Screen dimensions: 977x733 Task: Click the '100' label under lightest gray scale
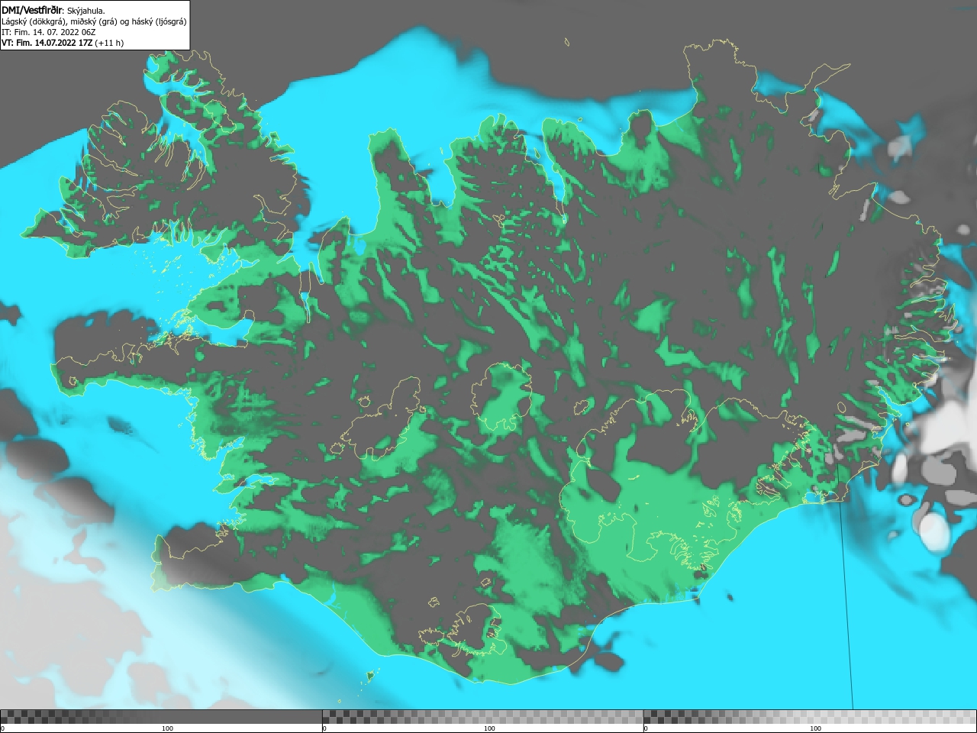click(815, 728)
